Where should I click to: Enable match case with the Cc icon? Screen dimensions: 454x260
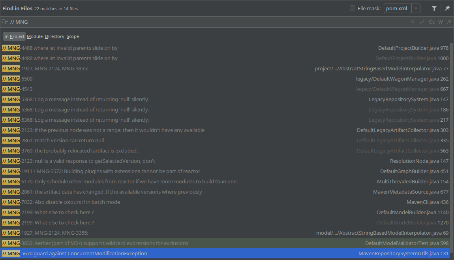pos(431,22)
